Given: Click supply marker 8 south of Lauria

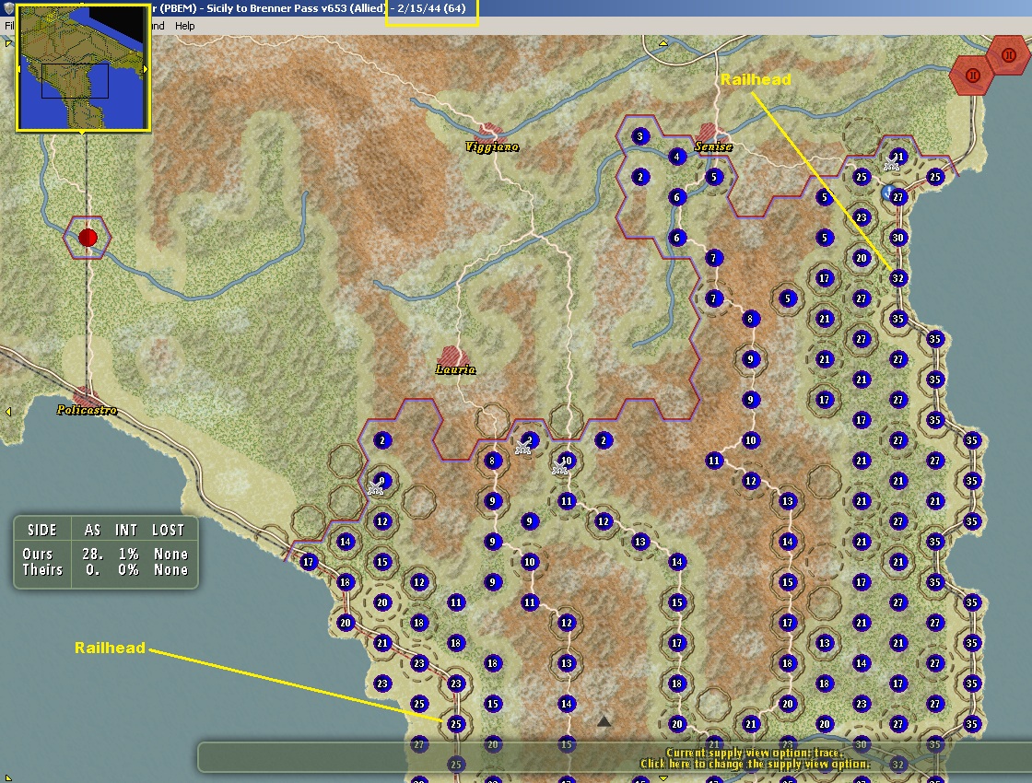Looking at the screenshot, I should (x=493, y=461).
